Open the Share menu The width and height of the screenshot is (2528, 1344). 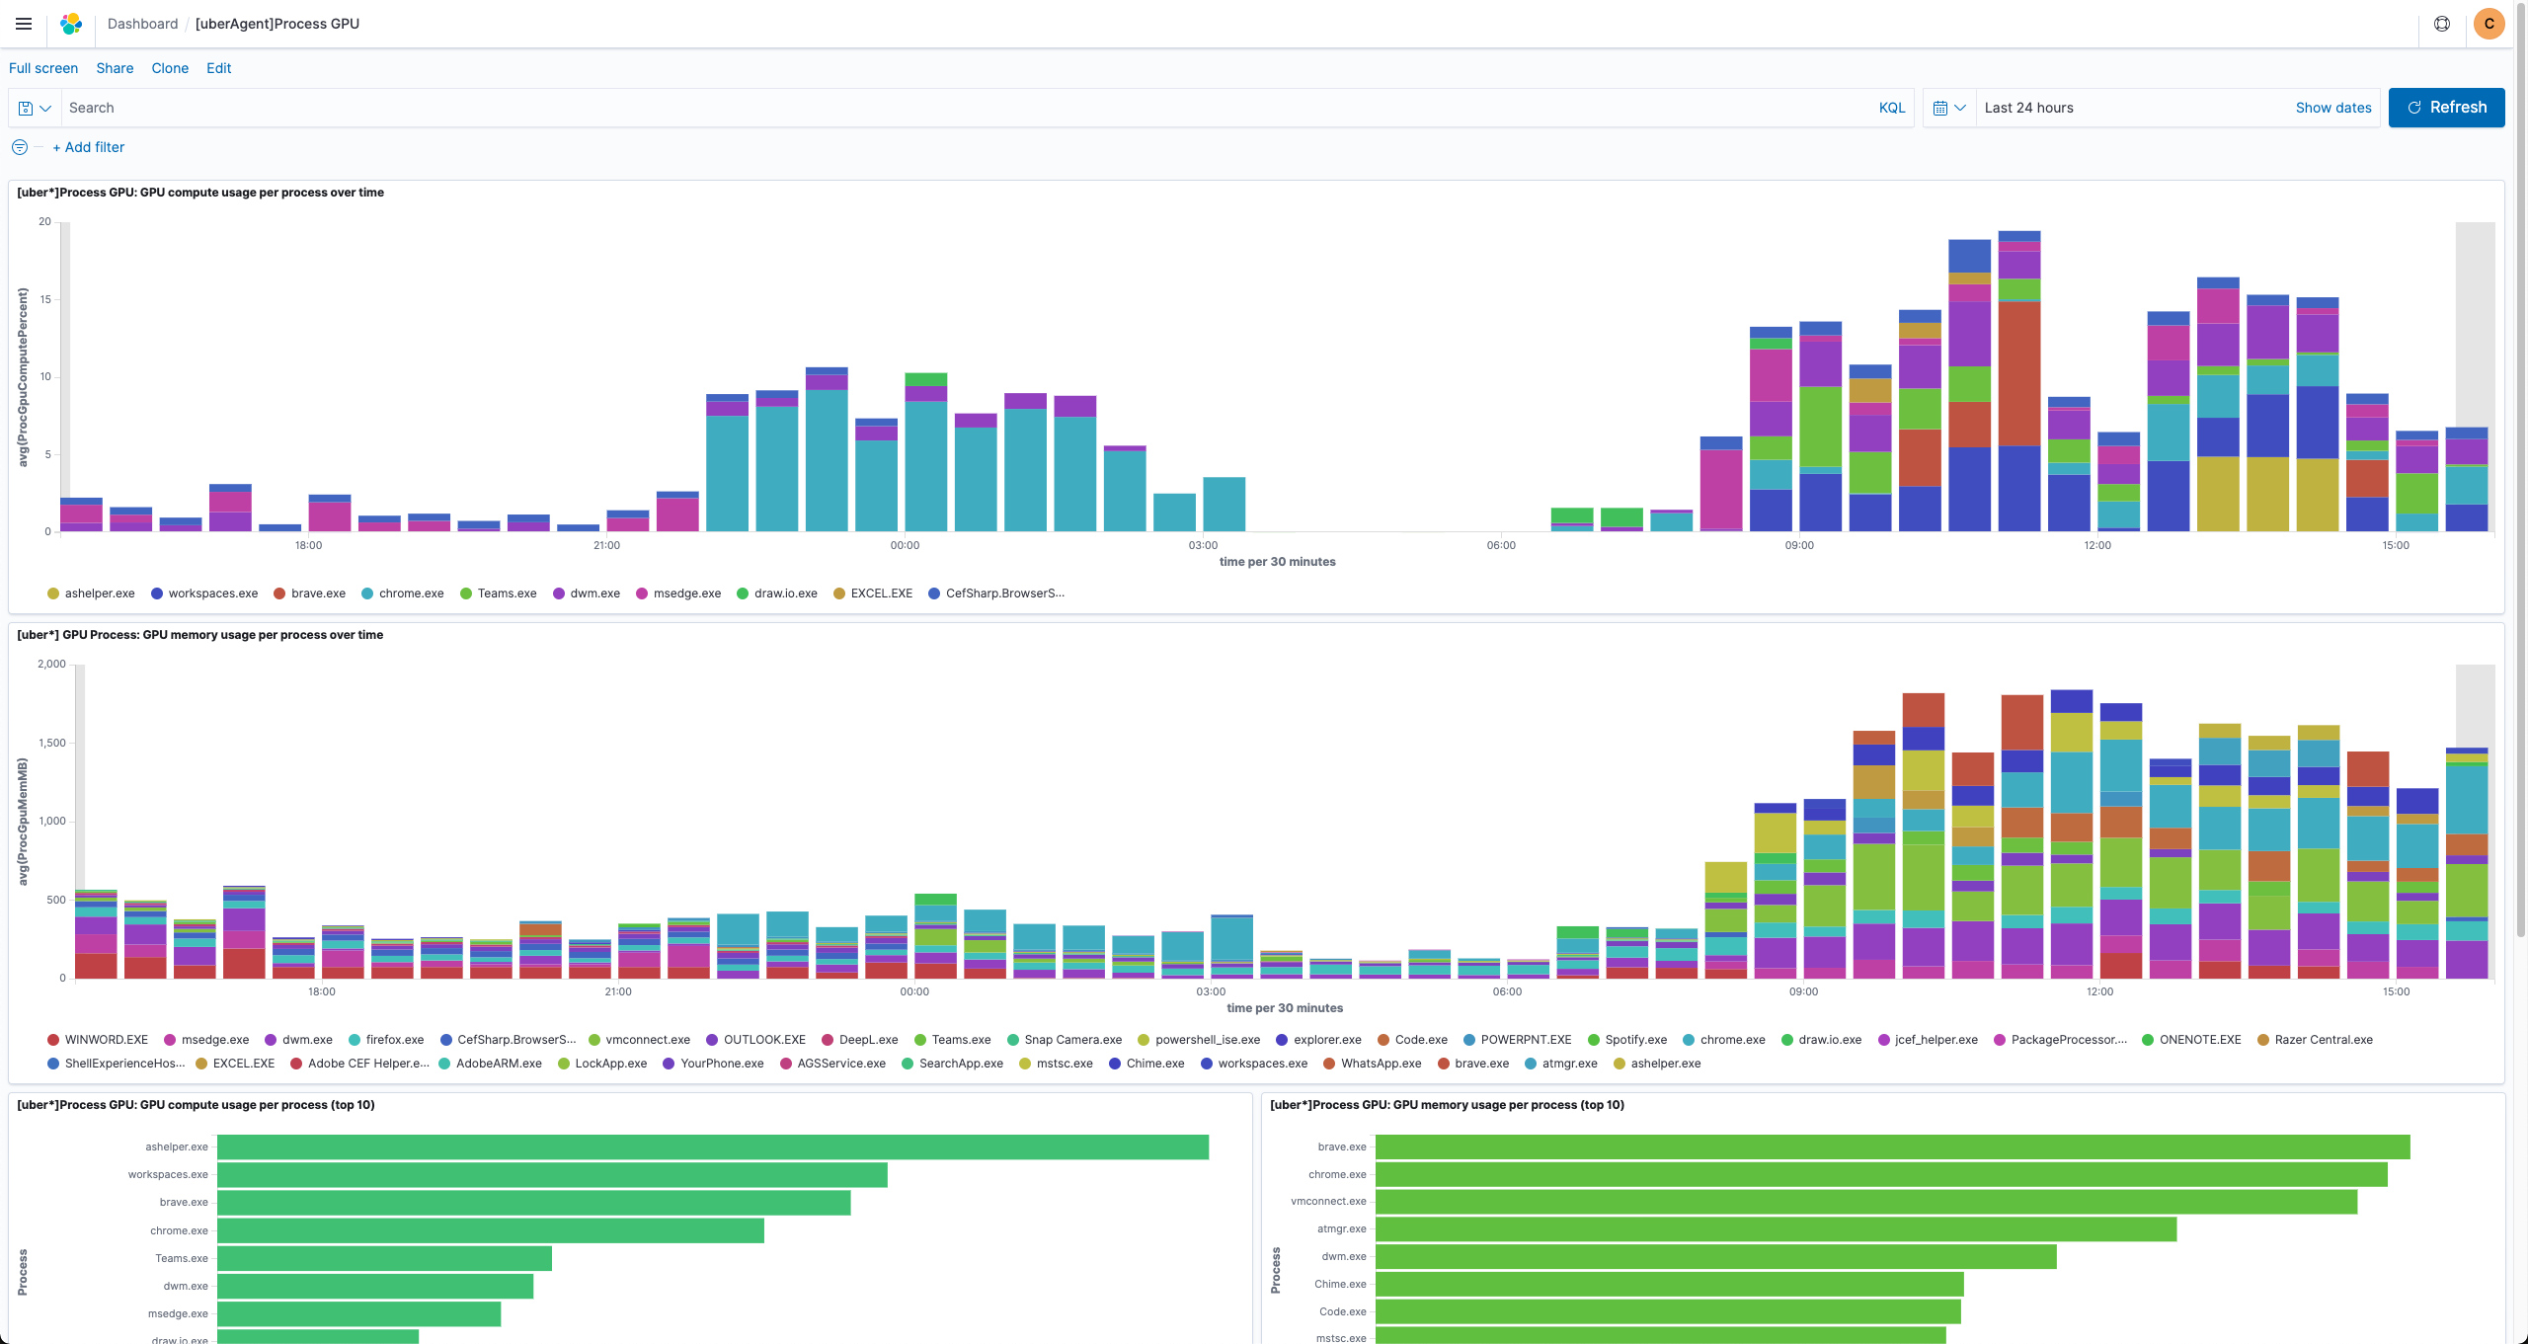(x=115, y=68)
